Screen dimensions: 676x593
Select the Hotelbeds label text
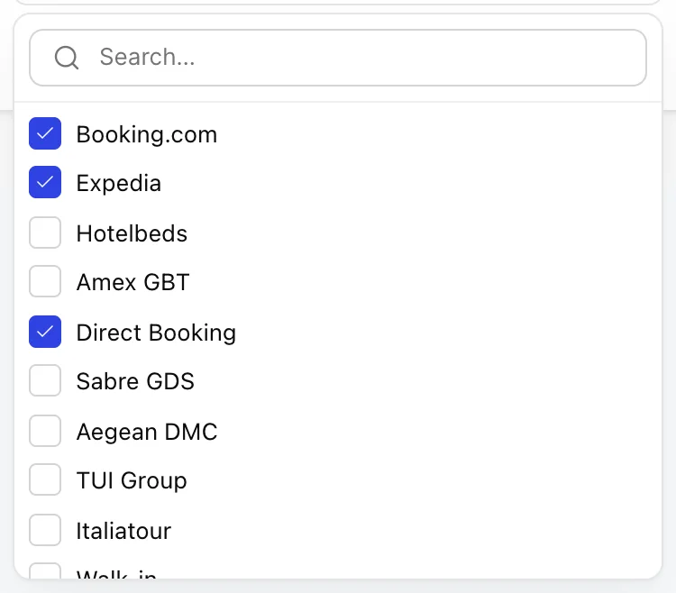(132, 233)
